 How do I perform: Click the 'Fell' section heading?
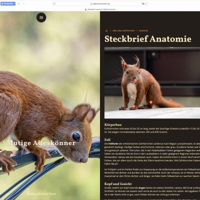tap(107, 139)
